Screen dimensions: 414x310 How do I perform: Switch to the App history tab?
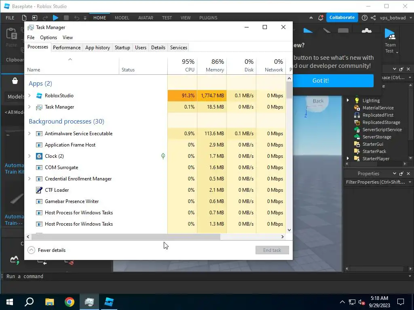97,48
